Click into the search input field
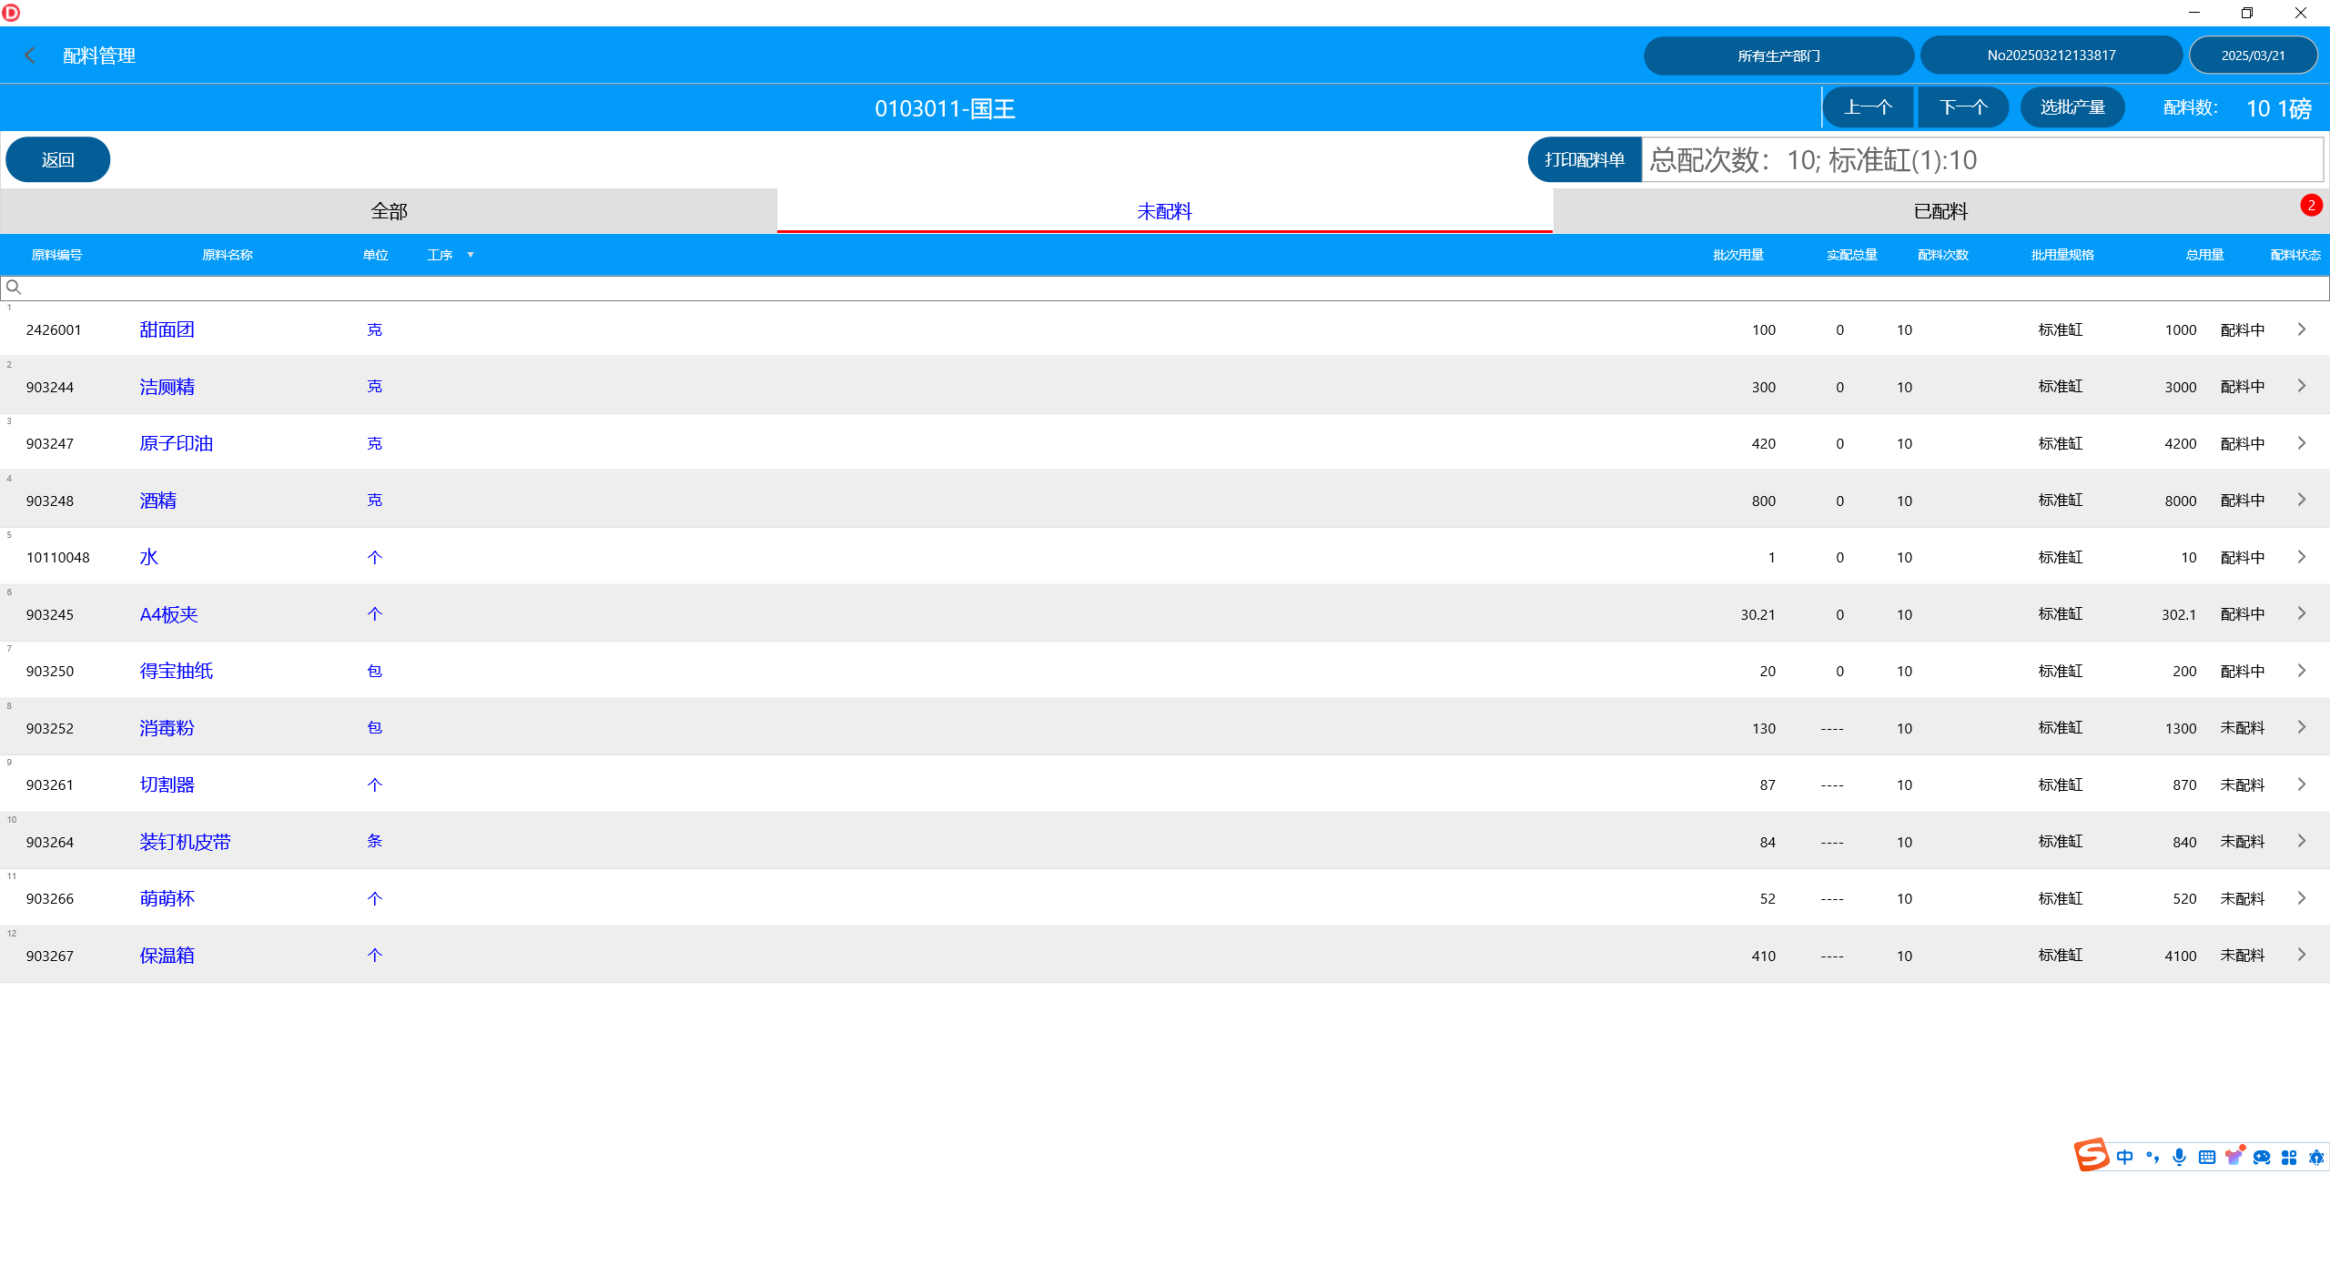This screenshot has height=1265, width=2330. click(x=1165, y=288)
